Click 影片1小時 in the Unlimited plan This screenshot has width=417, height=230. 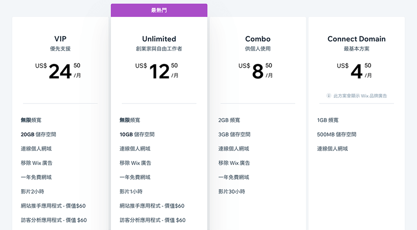(x=131, y=191)
